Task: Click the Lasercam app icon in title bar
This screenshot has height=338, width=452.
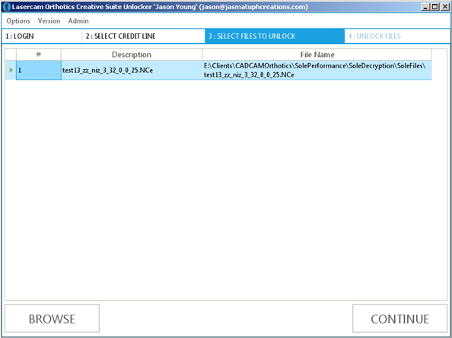Action: (x=6, y=6)
